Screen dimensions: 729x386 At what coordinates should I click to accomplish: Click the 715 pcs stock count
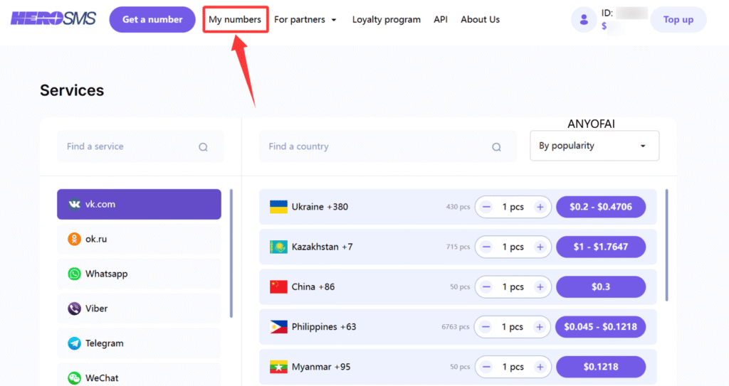(x=458, y=247)
